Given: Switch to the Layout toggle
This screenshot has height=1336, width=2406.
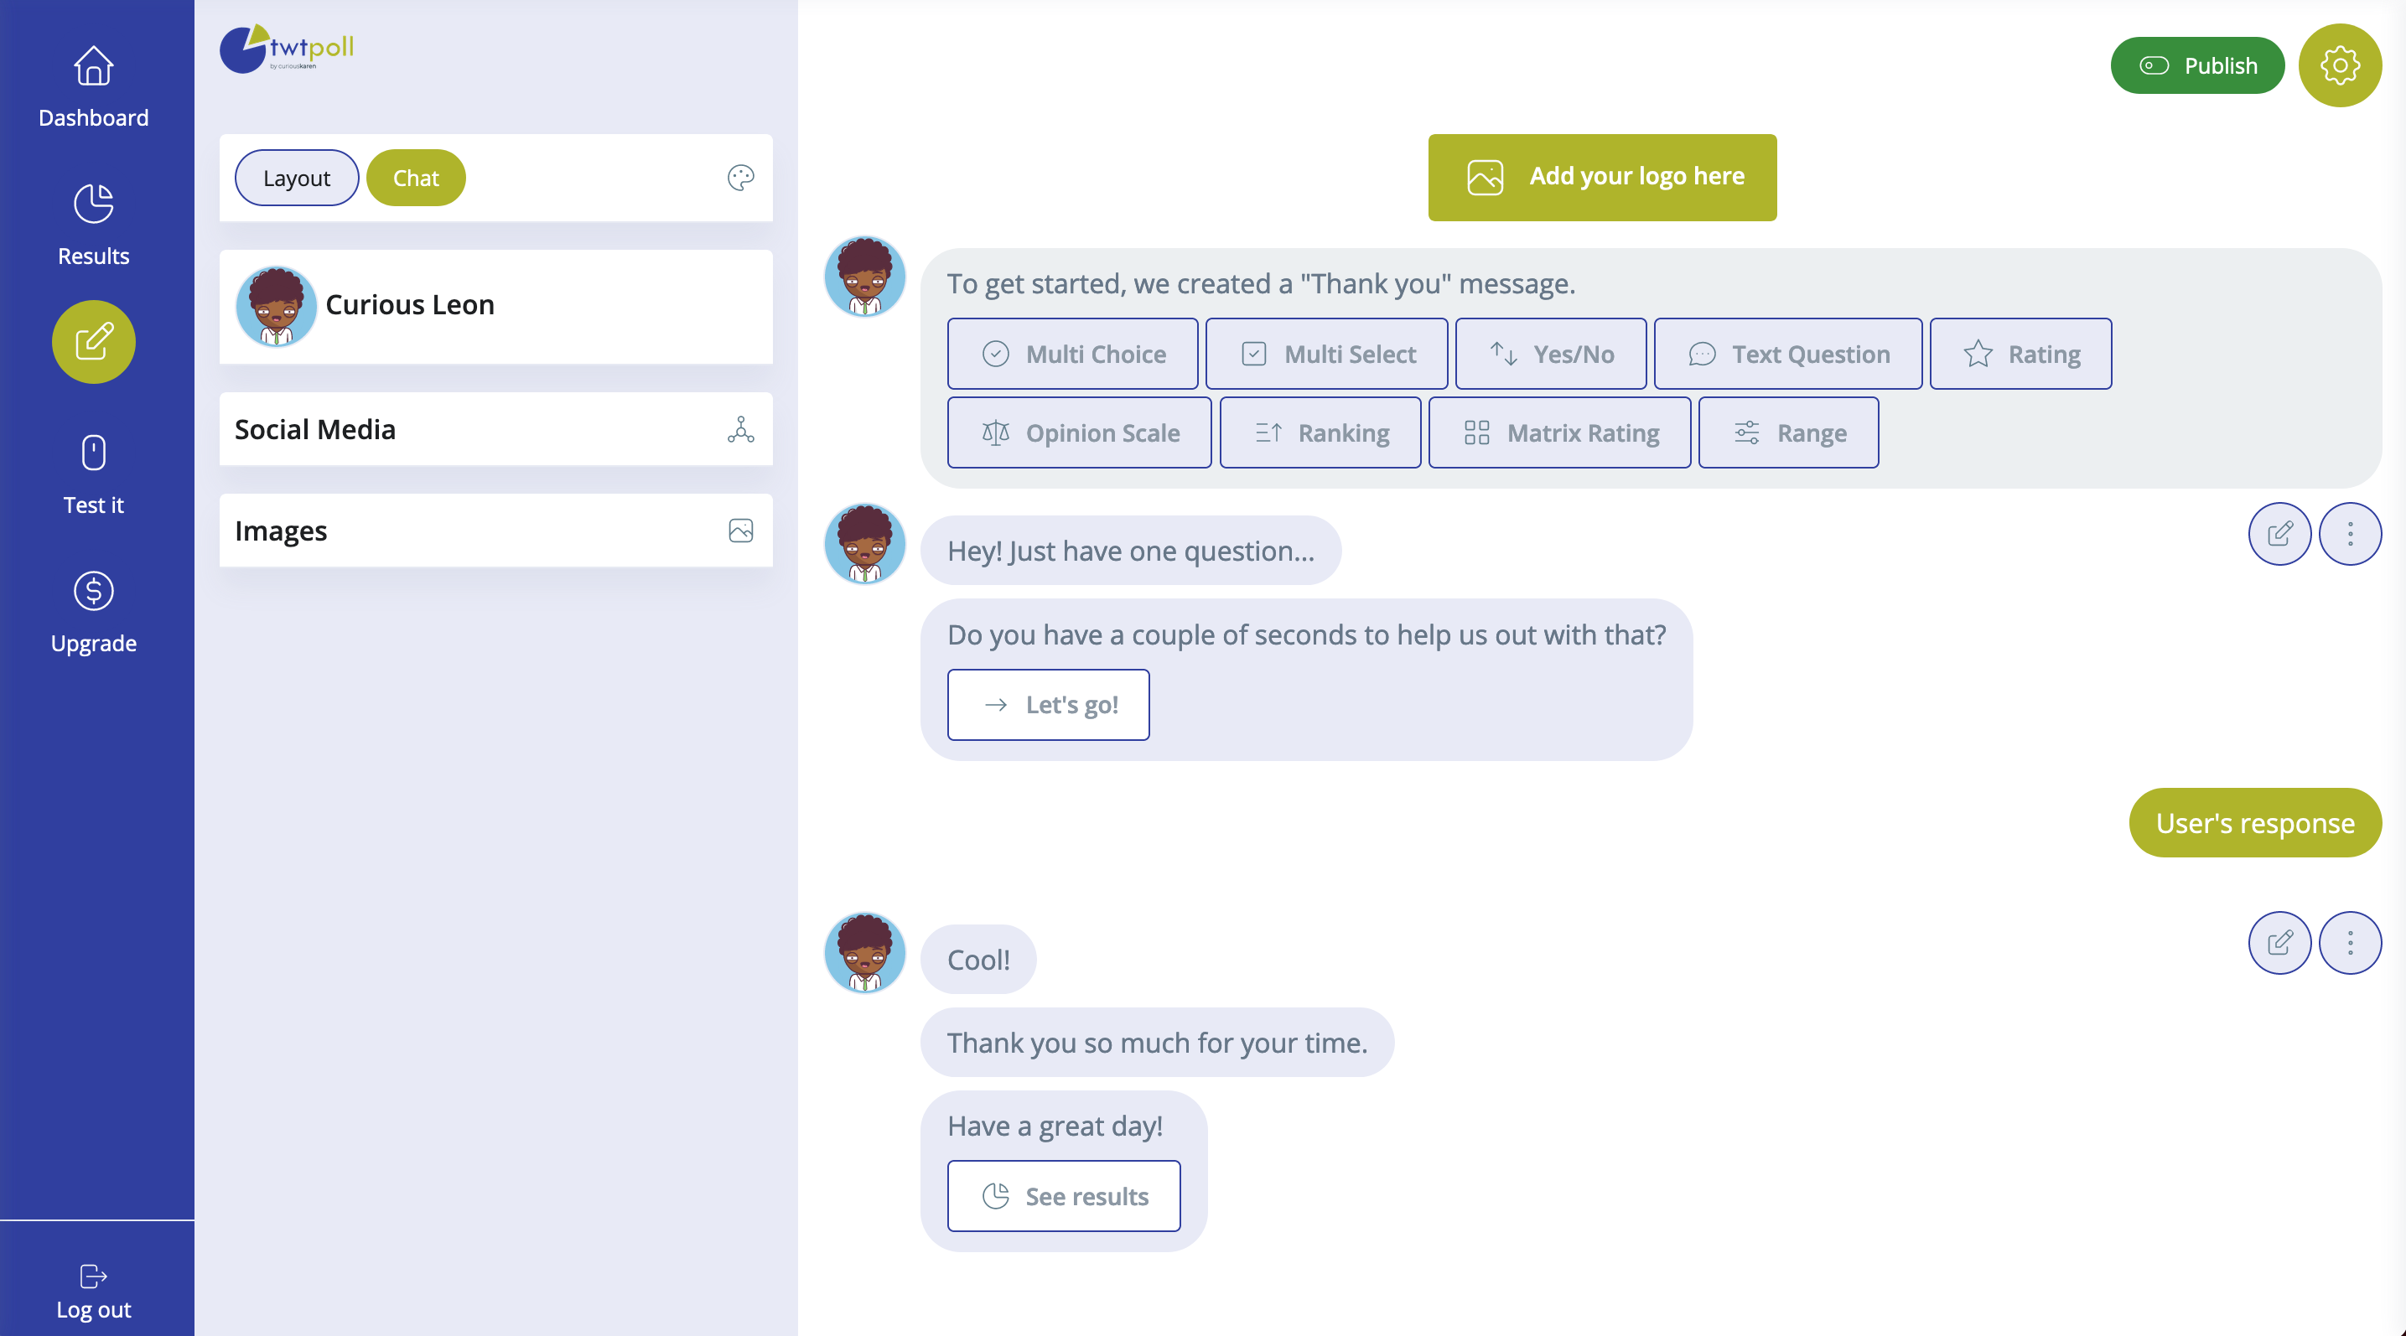Looking at the screenshot, I should pyautogui.click(x=296, y=178).
